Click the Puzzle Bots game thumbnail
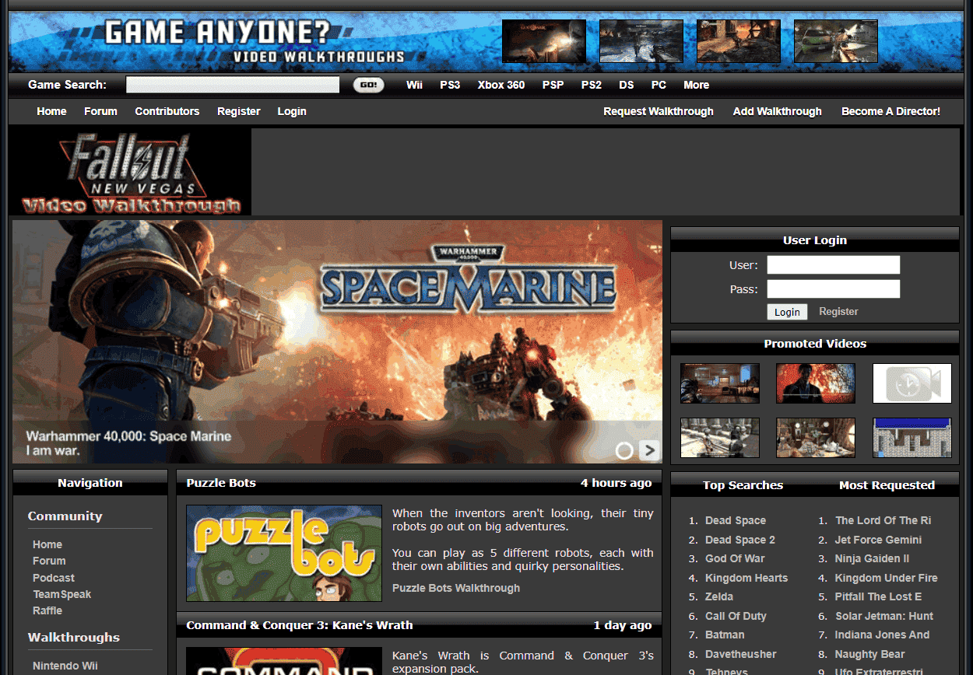 (x=284, y=553)
